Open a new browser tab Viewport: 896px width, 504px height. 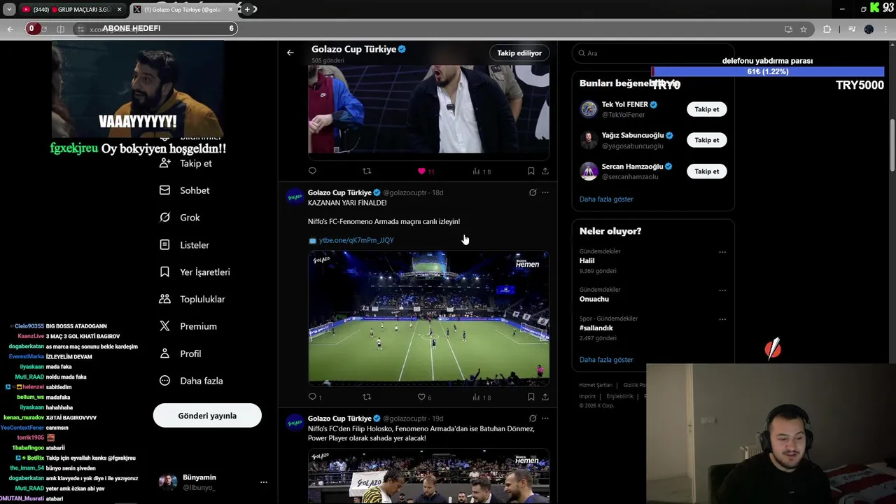coord(247,9)
